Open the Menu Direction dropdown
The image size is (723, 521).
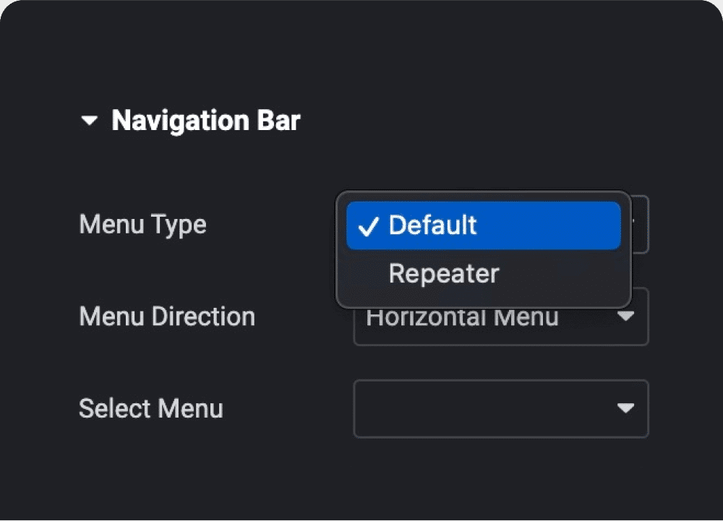(500, 319)
